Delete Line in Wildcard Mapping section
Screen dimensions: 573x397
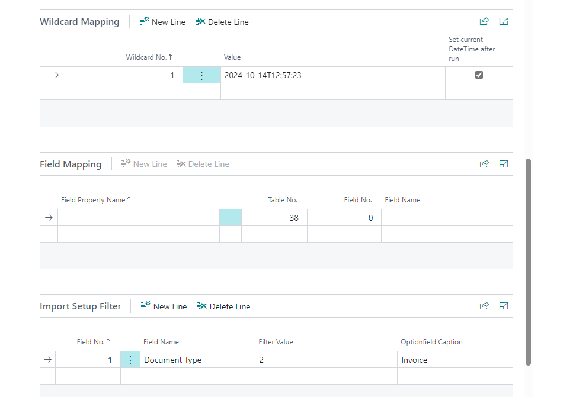[222, 22]
